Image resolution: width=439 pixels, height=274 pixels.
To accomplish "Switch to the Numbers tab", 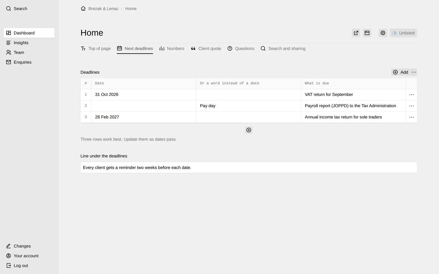I will (x=172, y=48).
